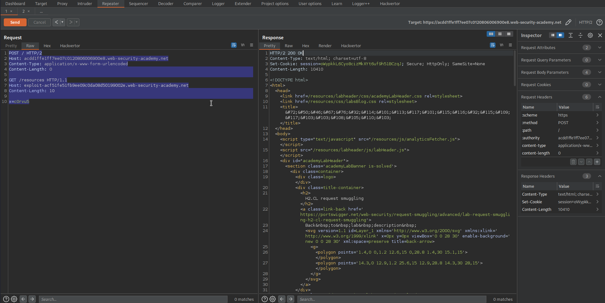Screen dimensions: 605x303
Task: Set combined tabbed request/response layout
Action: pos(509,34)
